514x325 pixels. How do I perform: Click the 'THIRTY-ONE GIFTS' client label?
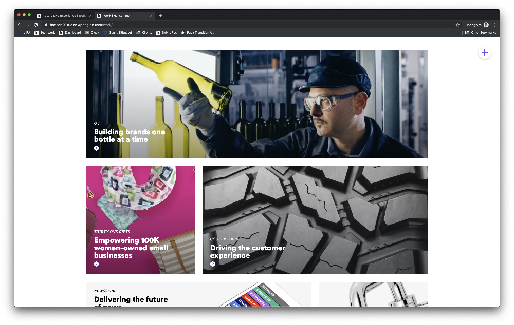coord(112,232)
